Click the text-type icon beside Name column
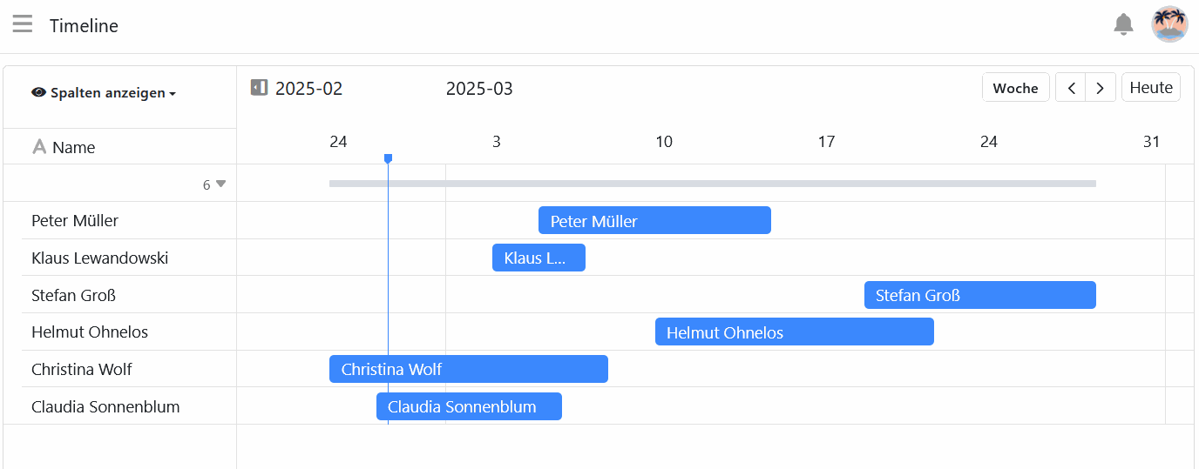1199x469 pixels. (x=39, y=147)
